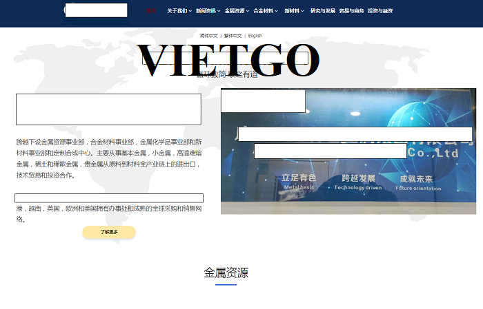Image resolution: width=483 pixels, height=309 pixels.
Task: Expand the 关于我们 dropdown menu
Action: point(179,11)
